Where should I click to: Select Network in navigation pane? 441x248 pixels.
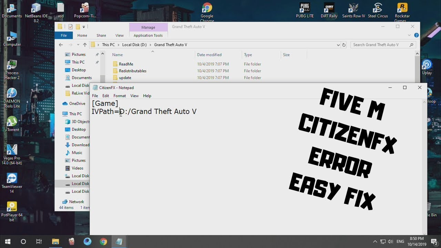[76, 202]
